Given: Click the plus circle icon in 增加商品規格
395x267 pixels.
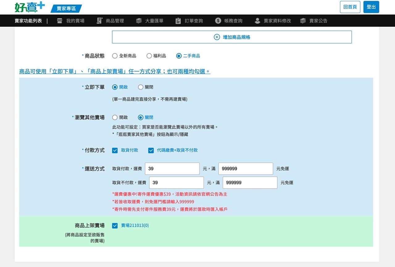Looking at the screenshot, I should [x=217, y=37].
